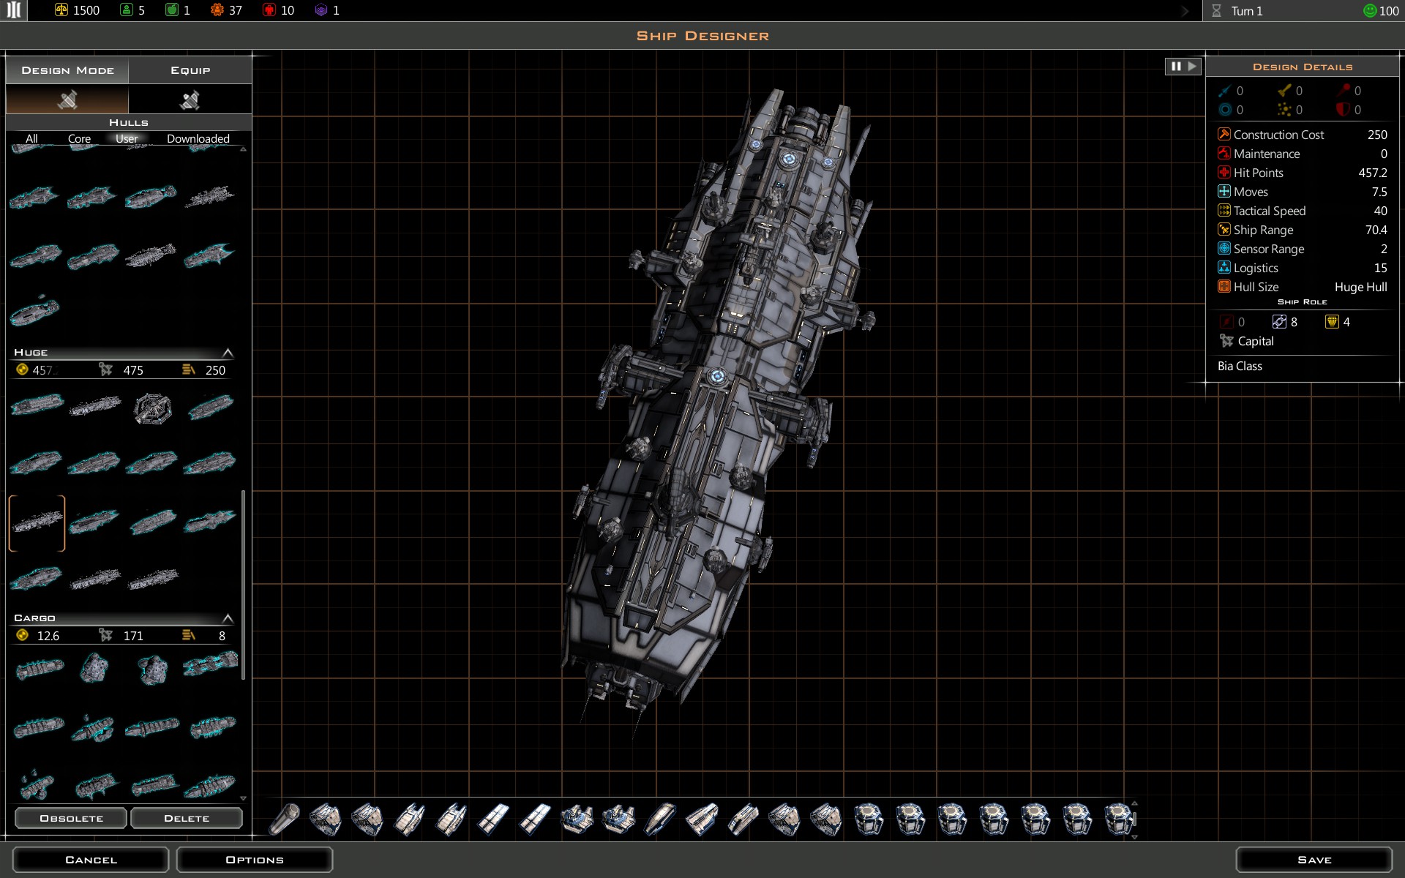
Task: Click the purple resource icon showing 1
Action: point(321,10)
